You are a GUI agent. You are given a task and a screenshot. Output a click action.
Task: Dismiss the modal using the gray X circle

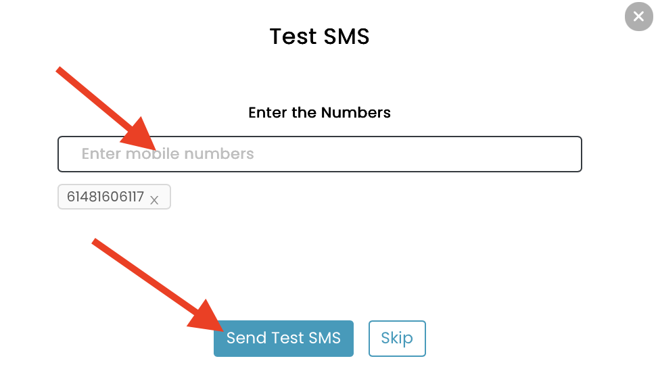[x=638, y=17]
